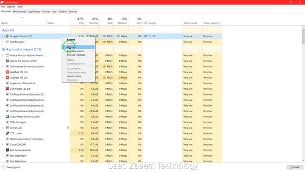Sort by the GPU engine column header

[x=163, y=21]
